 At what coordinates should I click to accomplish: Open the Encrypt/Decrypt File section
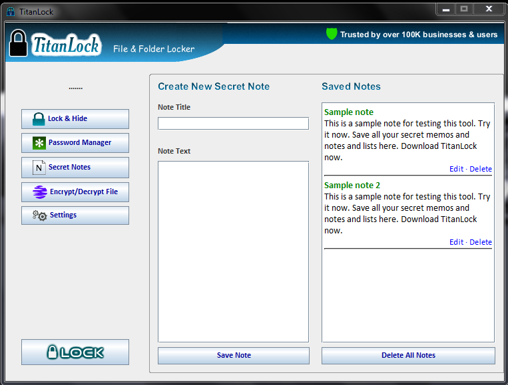click(x=75, y=192)
